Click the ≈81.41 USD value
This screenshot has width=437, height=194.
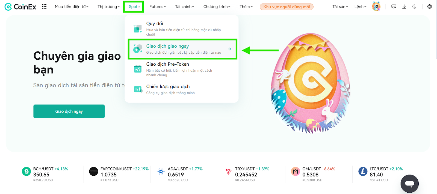coord(379,180)
